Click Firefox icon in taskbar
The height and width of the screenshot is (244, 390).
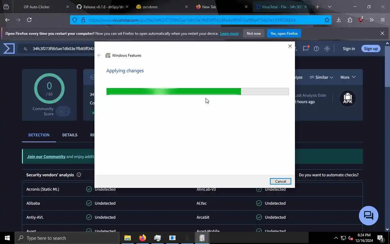point(142,238)
